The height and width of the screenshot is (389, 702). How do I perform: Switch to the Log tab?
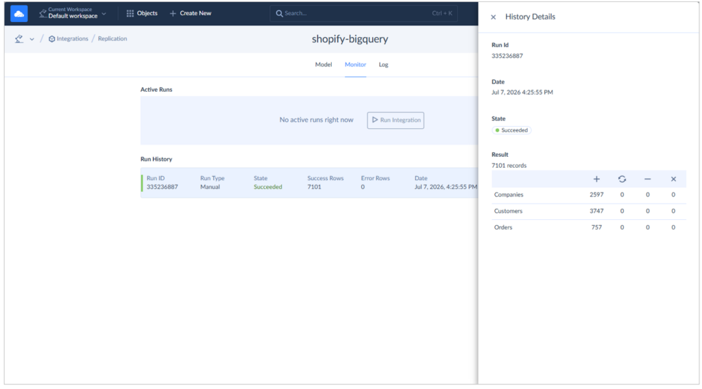coord(383,64)
